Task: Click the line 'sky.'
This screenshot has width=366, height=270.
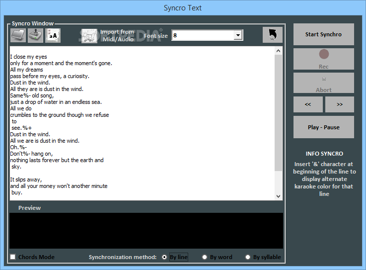Action: pyautogui.click(x=16, y=167)
